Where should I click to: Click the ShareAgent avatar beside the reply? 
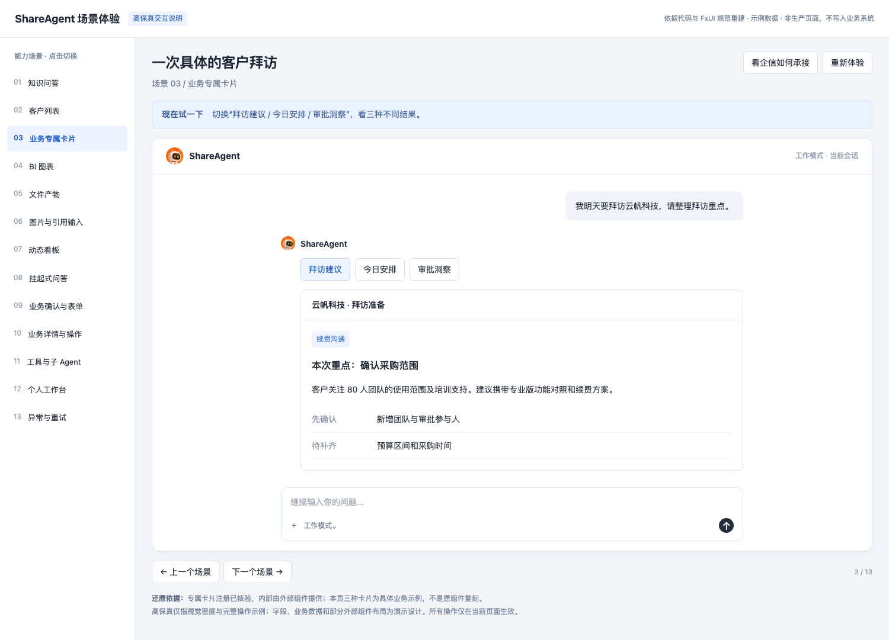[x=288, y=243]
